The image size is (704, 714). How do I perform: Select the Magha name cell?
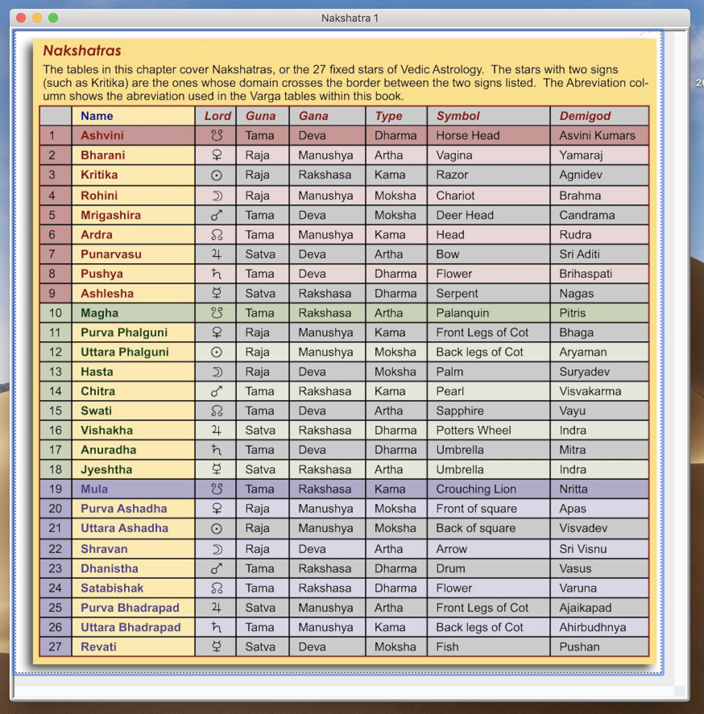coord(99,313)
